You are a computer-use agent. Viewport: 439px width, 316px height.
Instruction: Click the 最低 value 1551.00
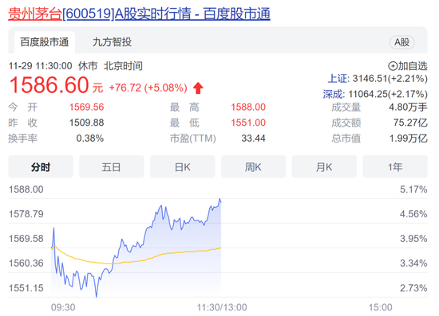click(248, 123)
